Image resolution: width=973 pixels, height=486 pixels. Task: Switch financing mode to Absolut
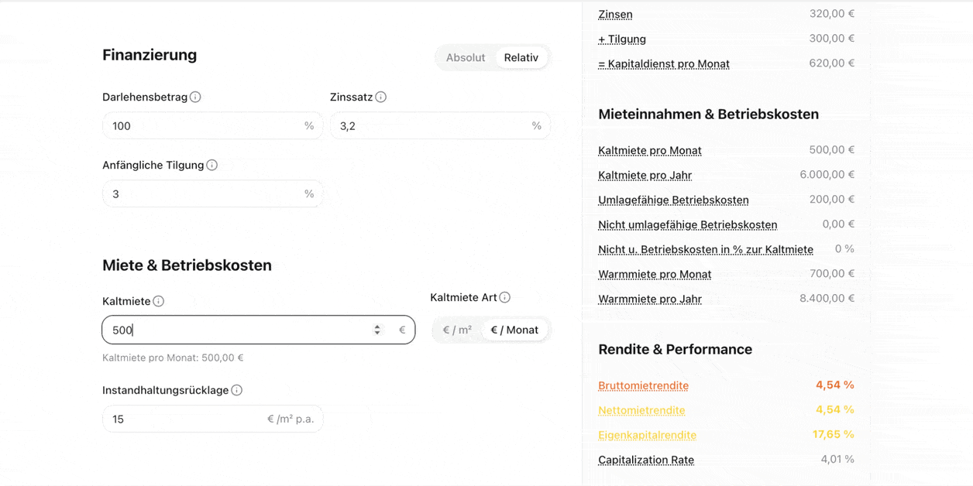pos(466,57)
